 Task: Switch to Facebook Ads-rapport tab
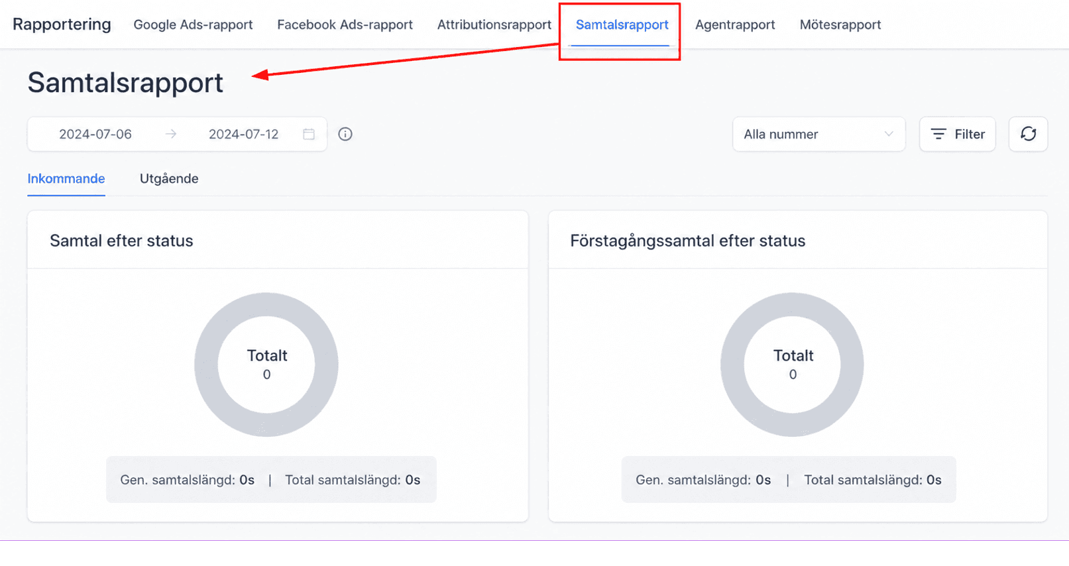point(345,25)
